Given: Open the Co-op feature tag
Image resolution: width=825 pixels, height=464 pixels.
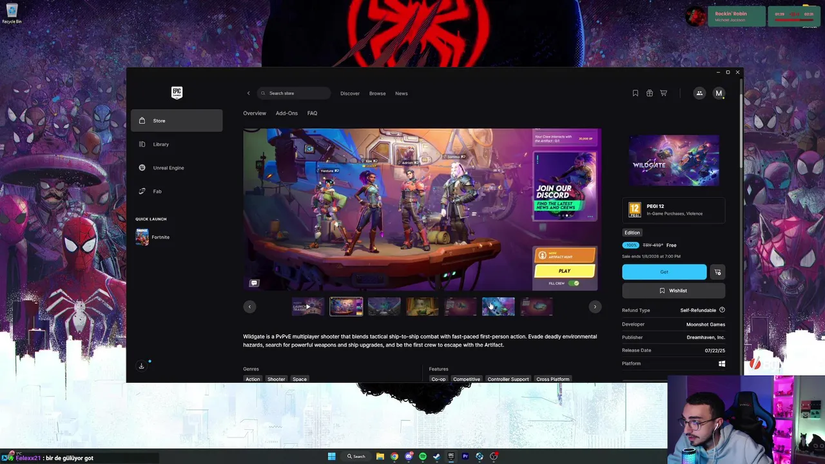Looking at the screenshot, I should (438, 379).
